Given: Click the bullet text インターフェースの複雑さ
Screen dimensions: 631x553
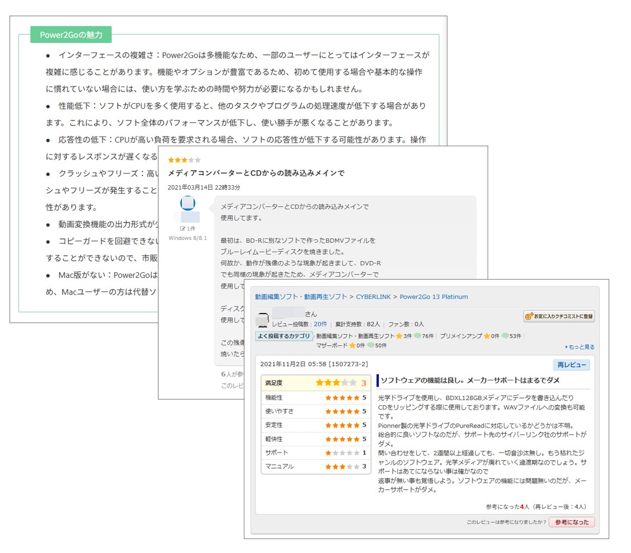Looking at the screenshot, I should [x=106, y=55].
